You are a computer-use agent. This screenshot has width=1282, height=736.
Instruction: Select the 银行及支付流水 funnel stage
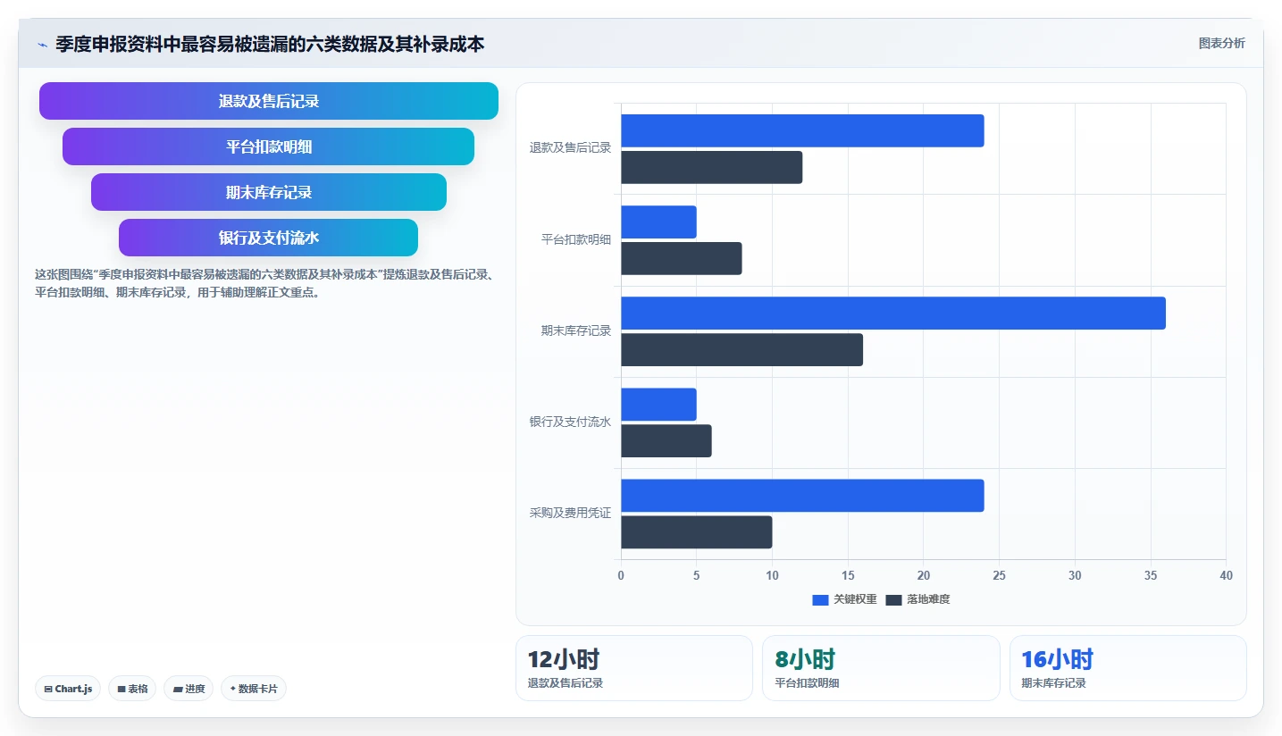[269, 238]
